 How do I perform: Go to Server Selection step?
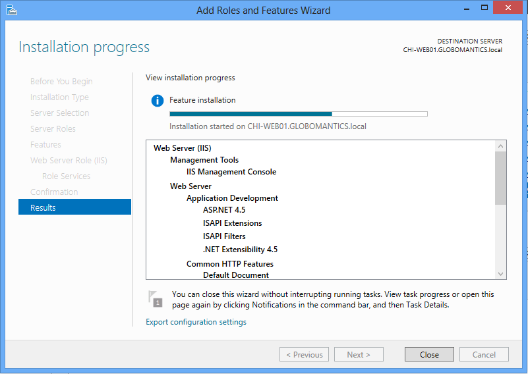point(59,113)
